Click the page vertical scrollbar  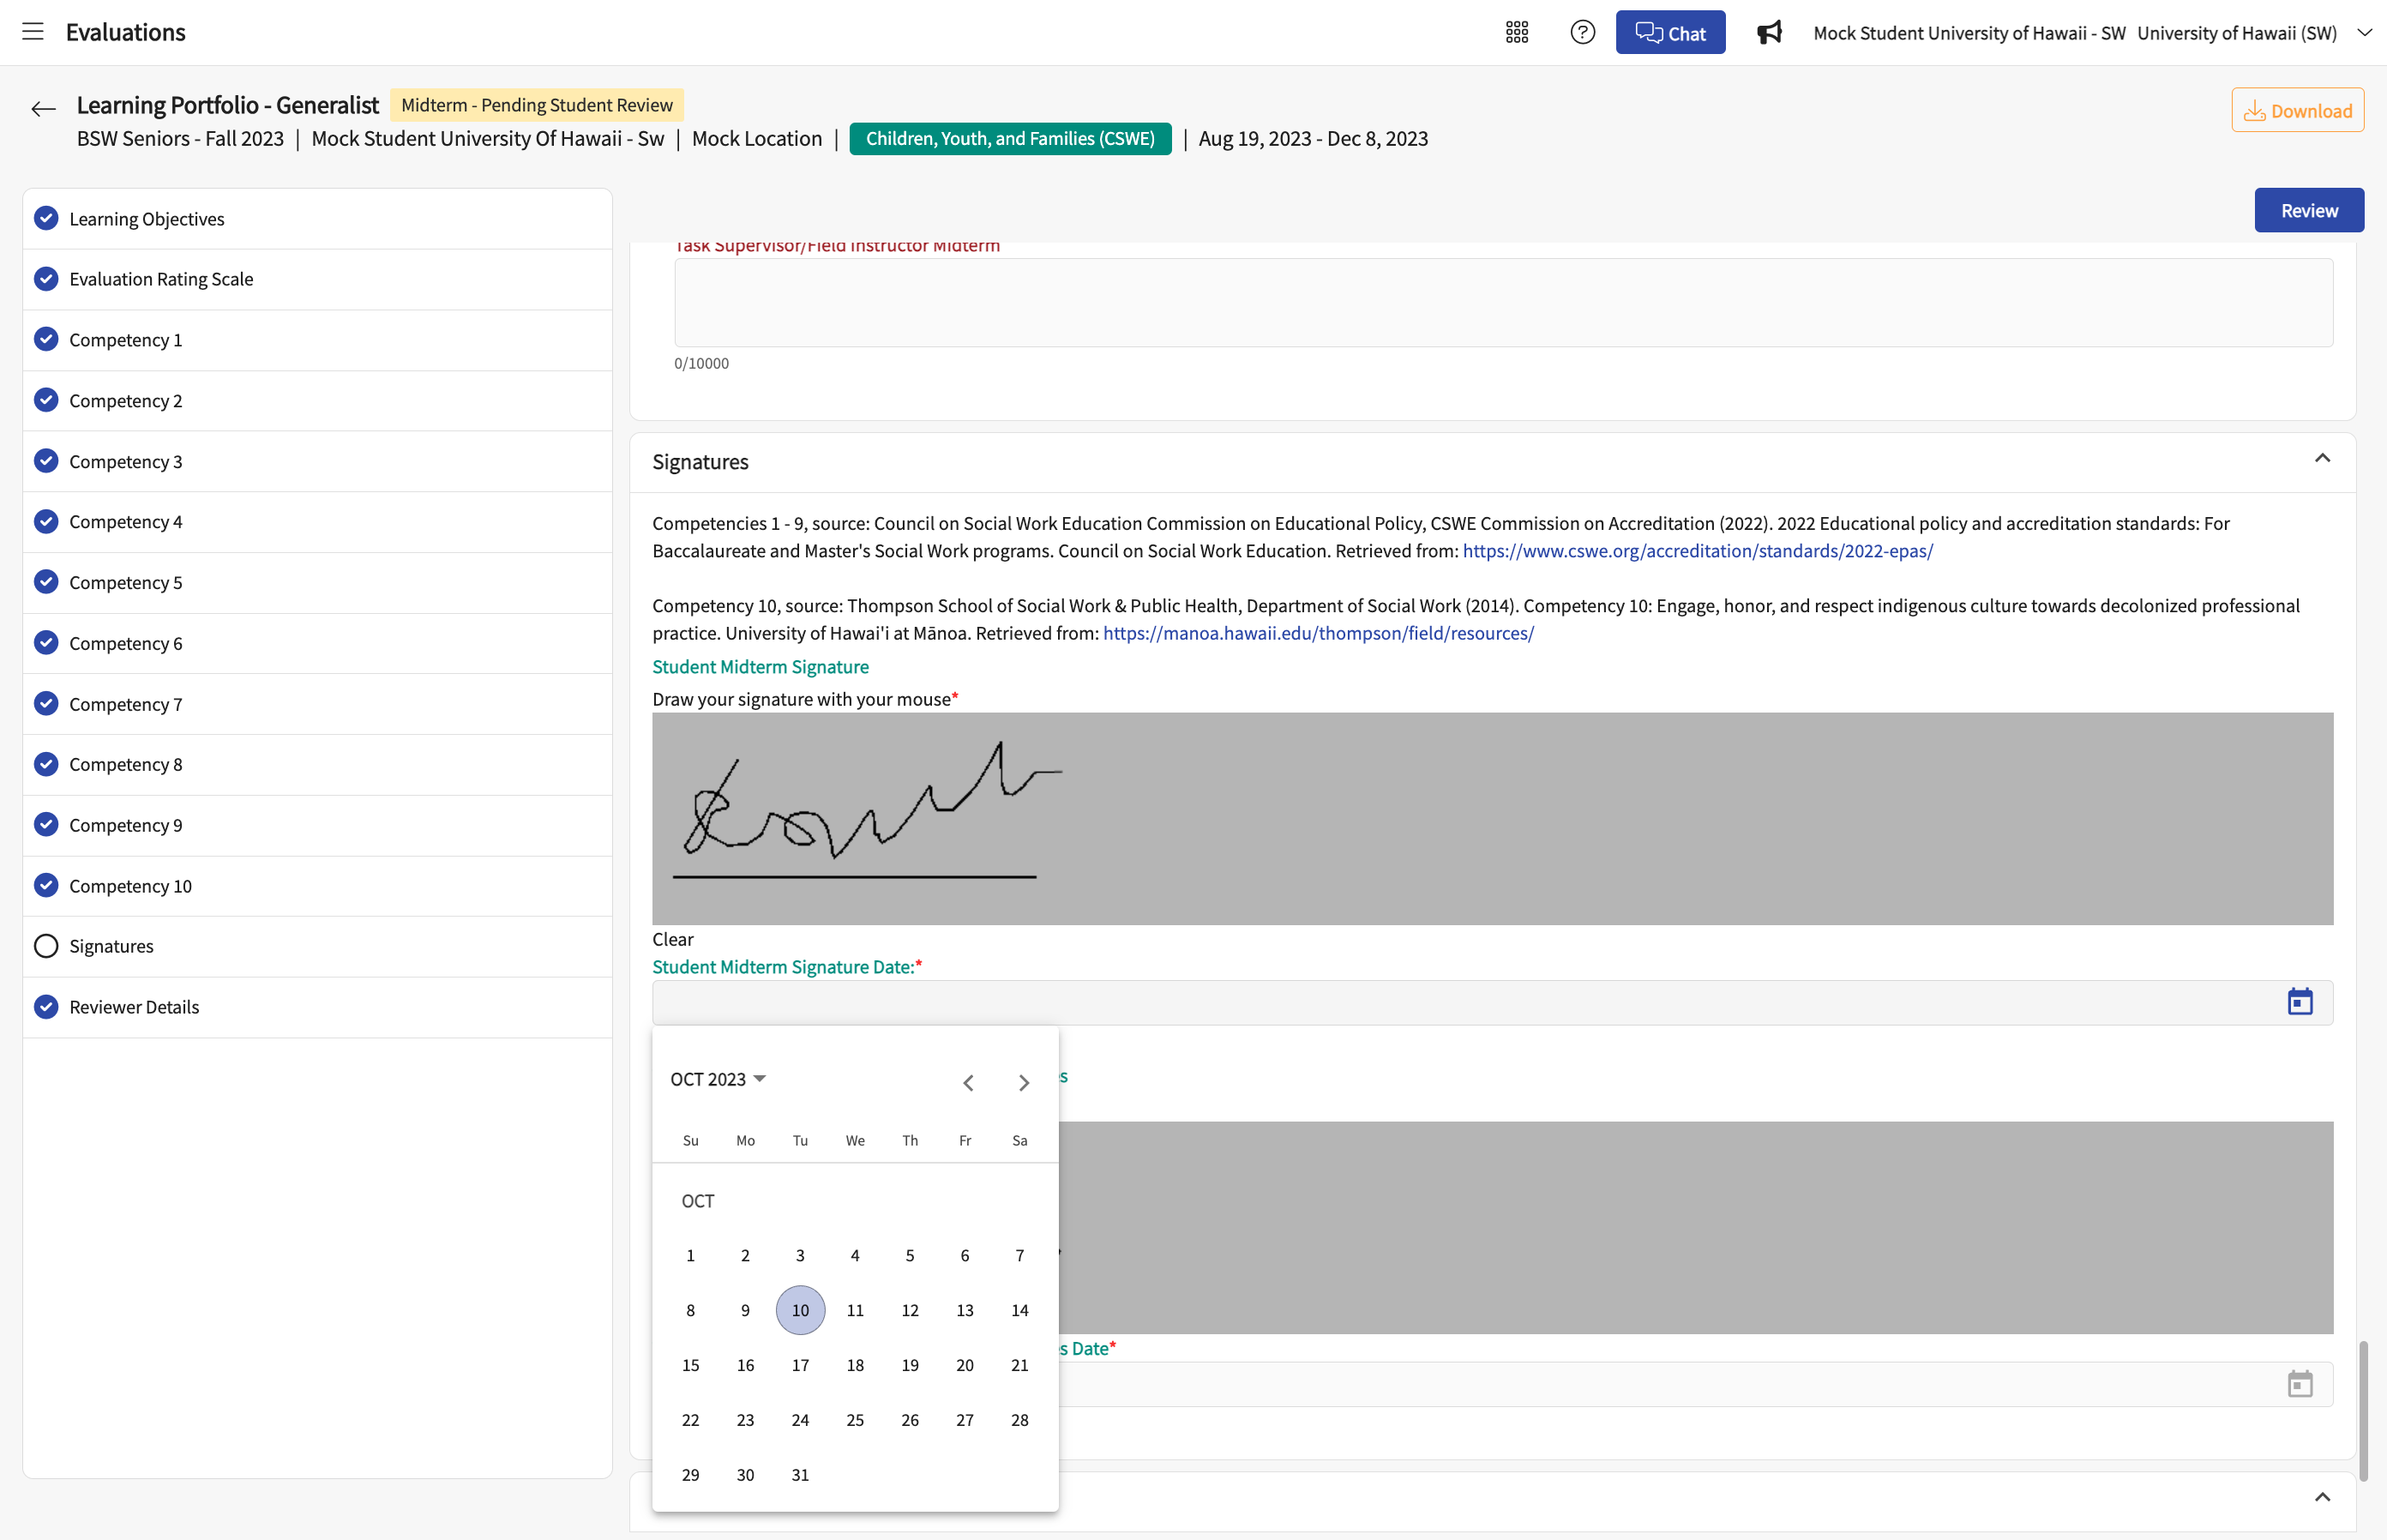click(x=2363, y=1410)
